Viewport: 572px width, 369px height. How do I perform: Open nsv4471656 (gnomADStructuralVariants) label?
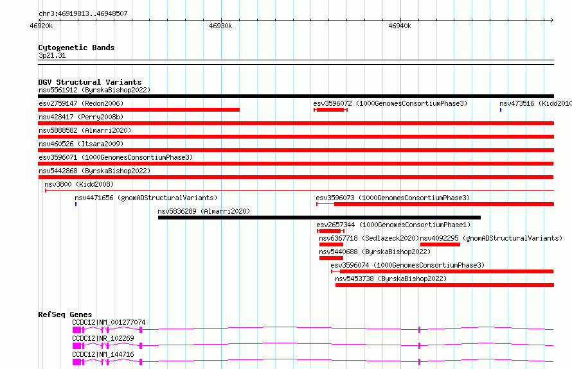pyautogui.click(x=146, y=198)
